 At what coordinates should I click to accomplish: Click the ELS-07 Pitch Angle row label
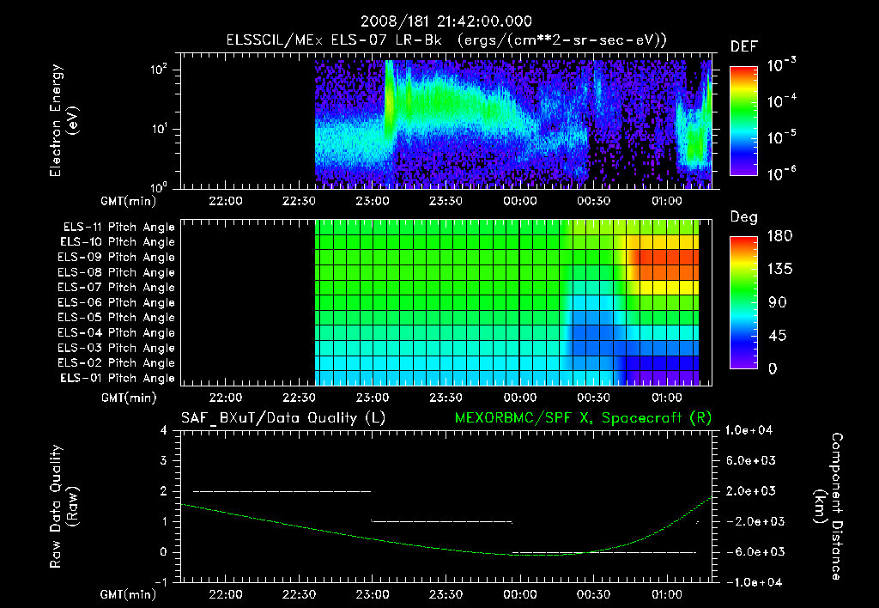pos(117,287)
